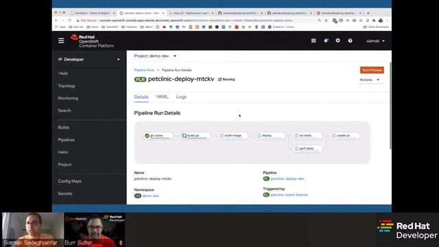Open Other Bookmarks folder

point(376,27)
